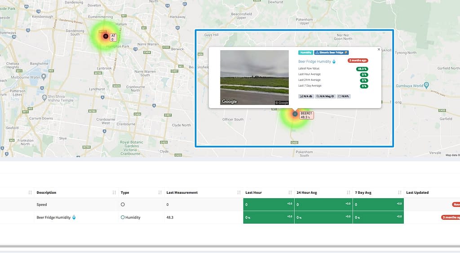Click the Gumbuya World place pin

tap(427, 85)
